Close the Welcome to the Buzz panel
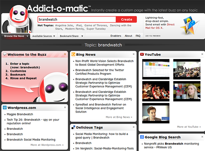This screenshot has height=151, width=205. 65,54
